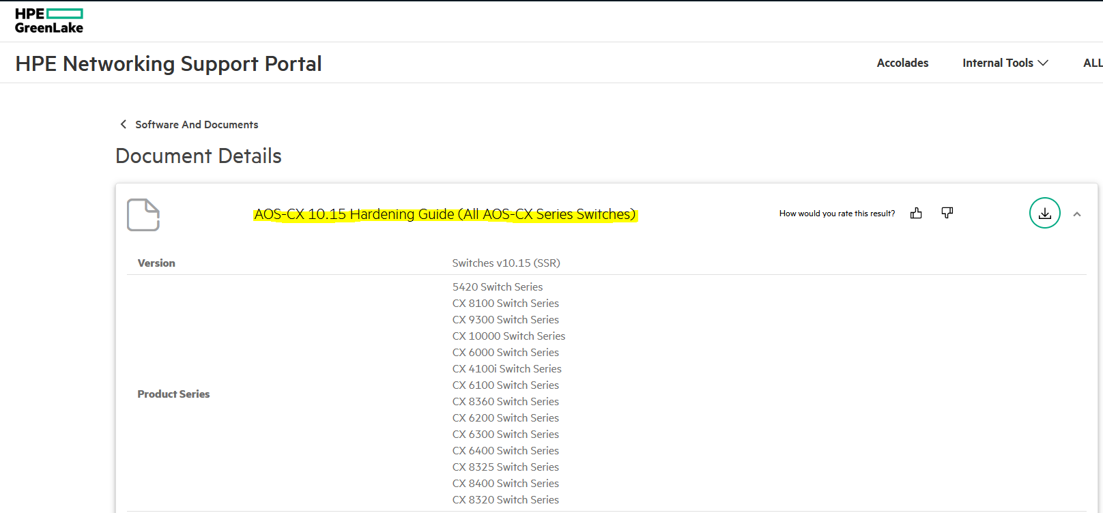
Task: Click the HPE Networking Support Portal title
Action: coord(169,63)
